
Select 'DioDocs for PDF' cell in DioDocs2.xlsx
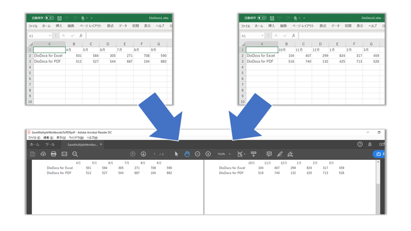[262, 61]
